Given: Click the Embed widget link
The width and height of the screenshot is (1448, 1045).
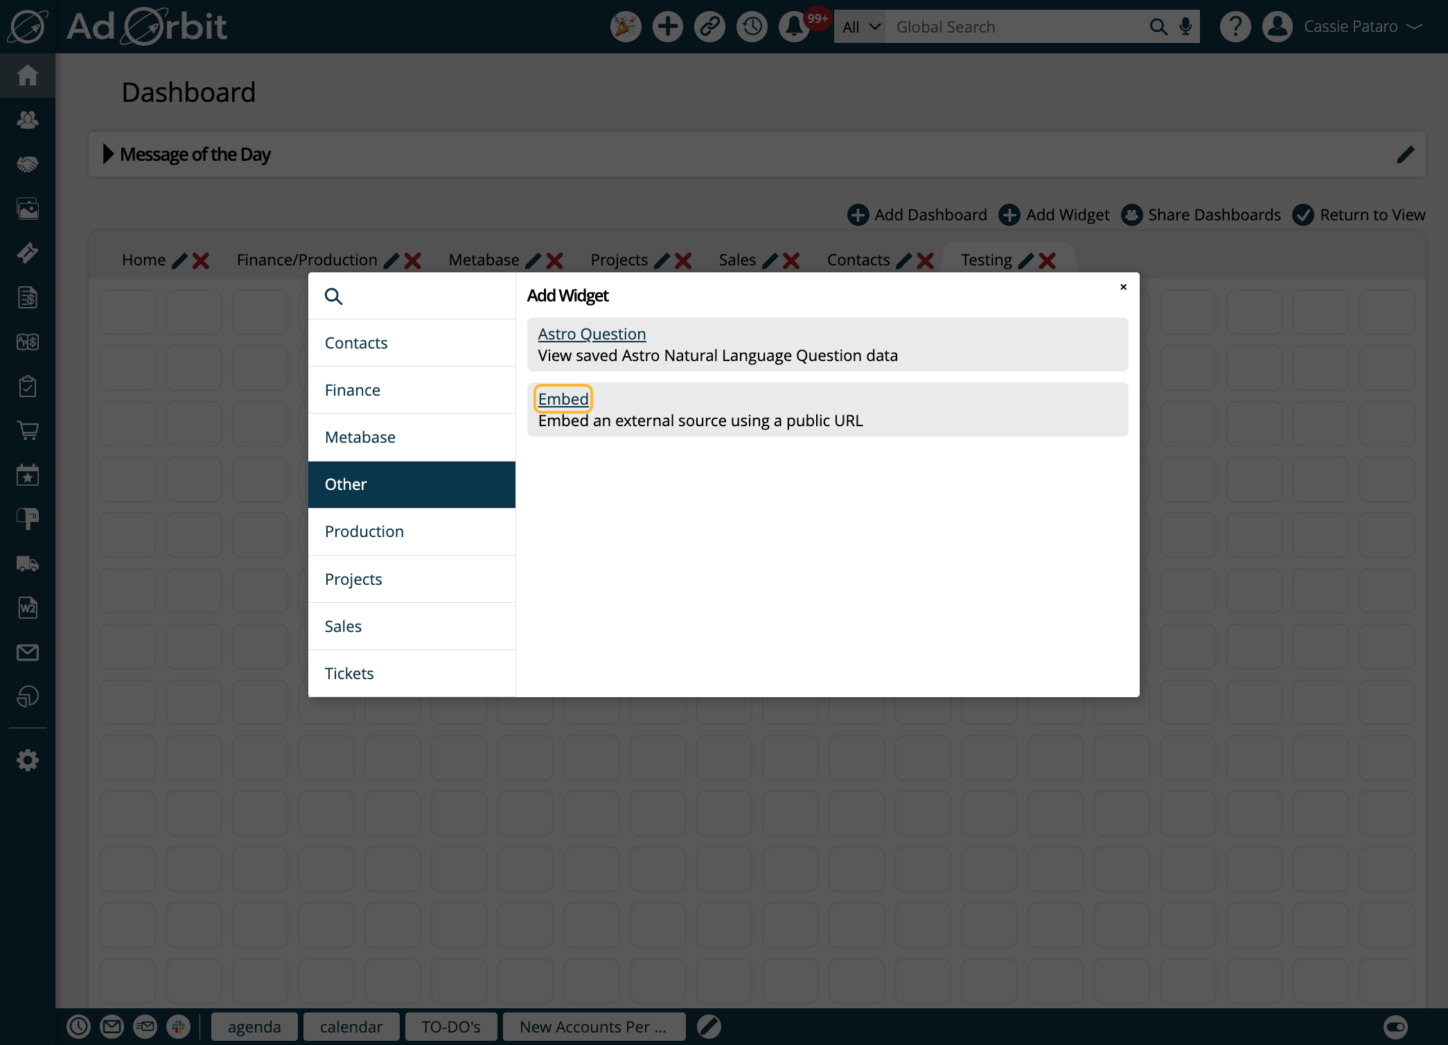Looking at the screenshot, I should pos(563,398).
